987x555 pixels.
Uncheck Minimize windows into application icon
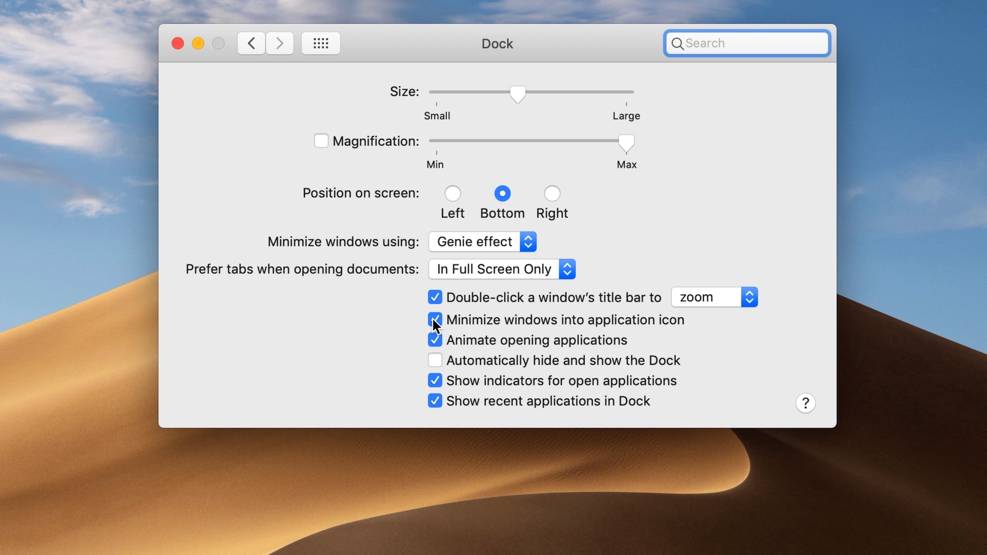point(435,319)
